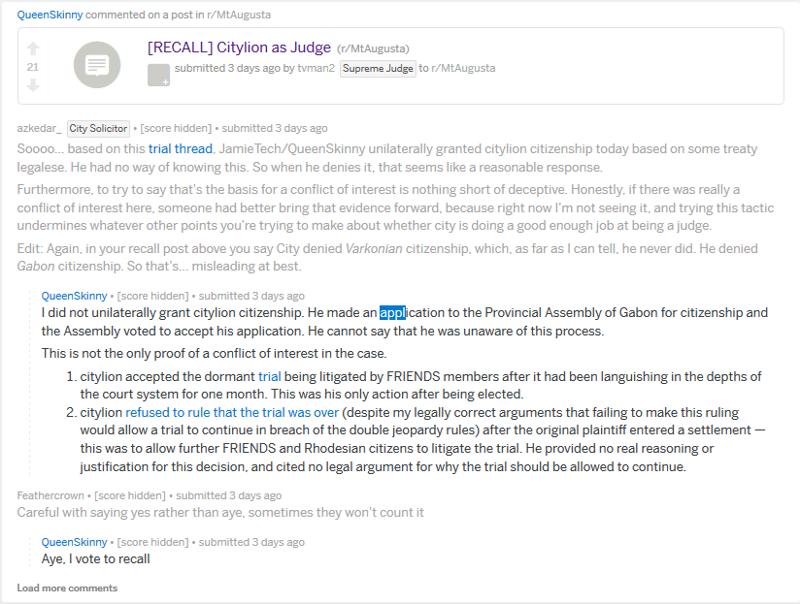
Task: Open azkedar_ commenter profile
Action: [x=39, y=128]
